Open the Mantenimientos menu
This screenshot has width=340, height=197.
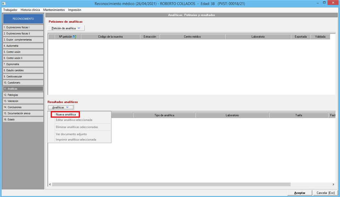pyautogui.click(x=54, y=10)
